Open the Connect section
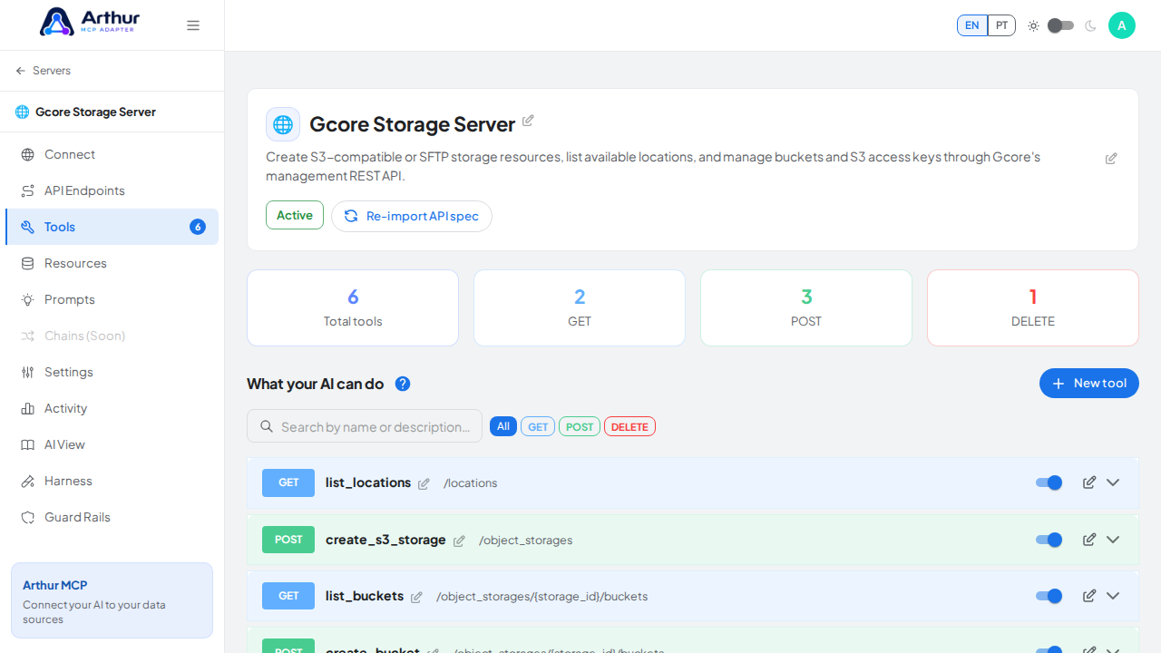The height and width of the screenshot is (653, 1161). (x=112, y=154)
